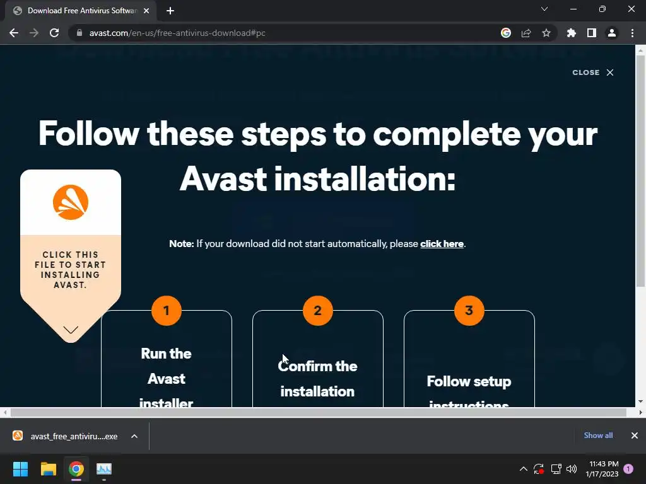The width and height of the screenshot is (646, 484).
Task: Click 'Run the Avast installer' step card
Action: coord(167,359)
